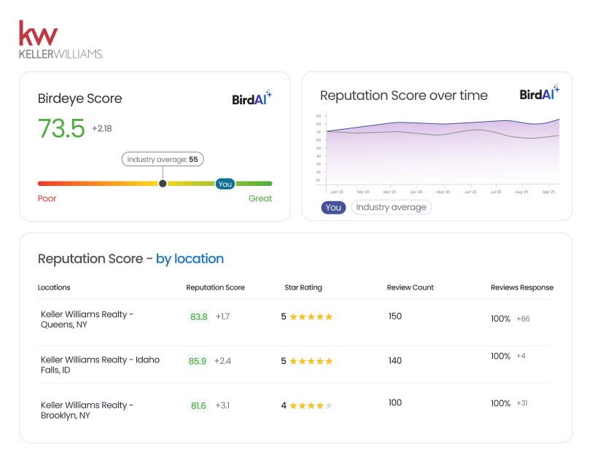This screenshot has width=592, height=463.
Task: Sort by the Reputation Score column header
Action: pyautogui.click(x=215, y=287)
